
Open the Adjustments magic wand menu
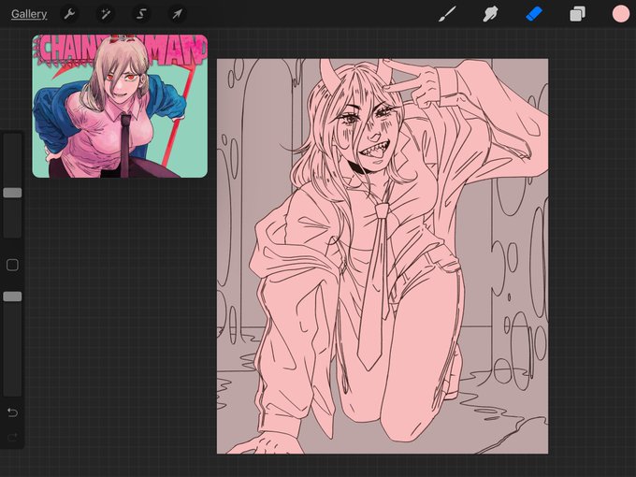[x=106, y=14]
